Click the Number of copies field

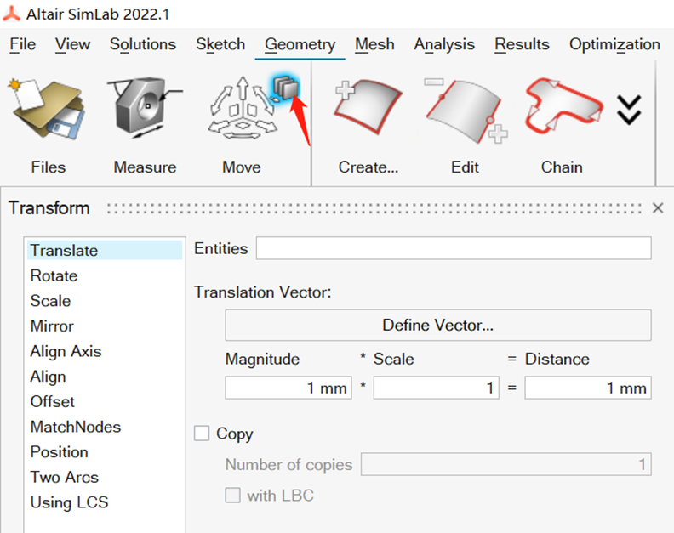[x=506, y=464]
